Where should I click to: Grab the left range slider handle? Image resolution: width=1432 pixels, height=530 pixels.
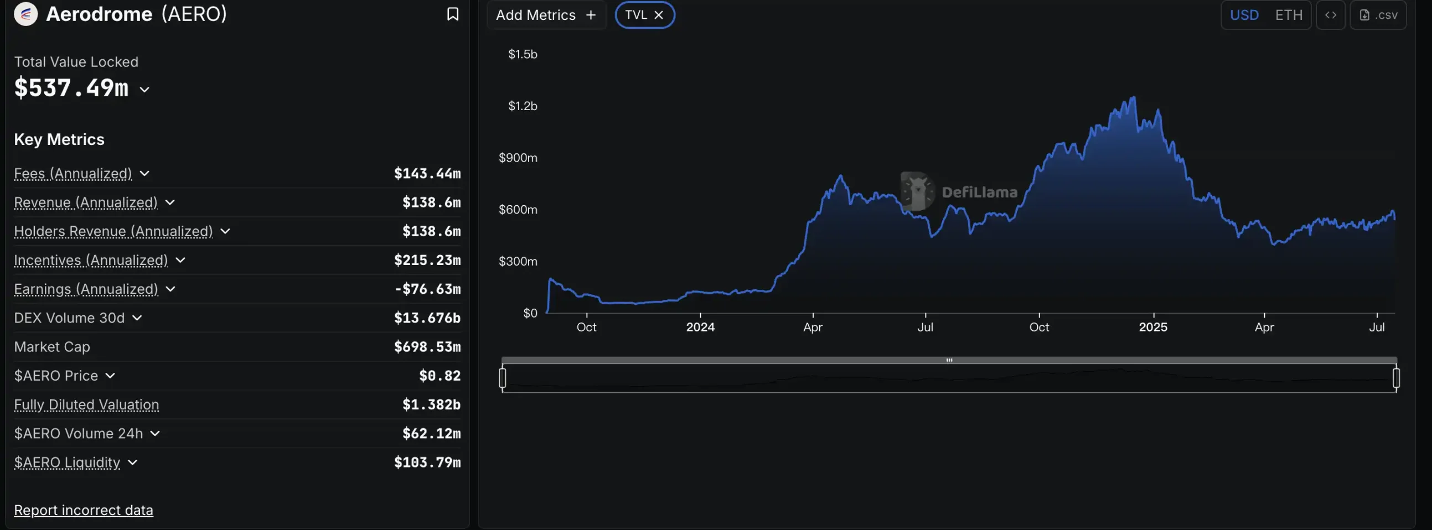coord(503,378)
